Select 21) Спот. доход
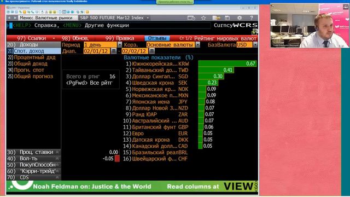350x197 pixels. point(33,51)
